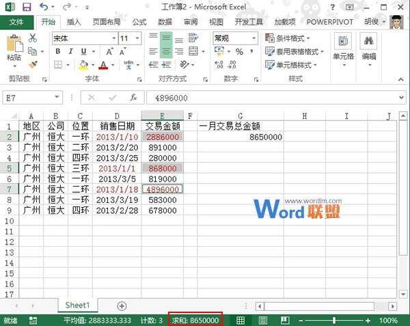This screenshot has height=326, width=410.
Task: Click the Insert Function fx button
Action: tap(133, 98)
